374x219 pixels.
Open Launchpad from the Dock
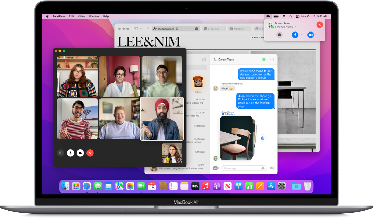click(x=76, y=186)
